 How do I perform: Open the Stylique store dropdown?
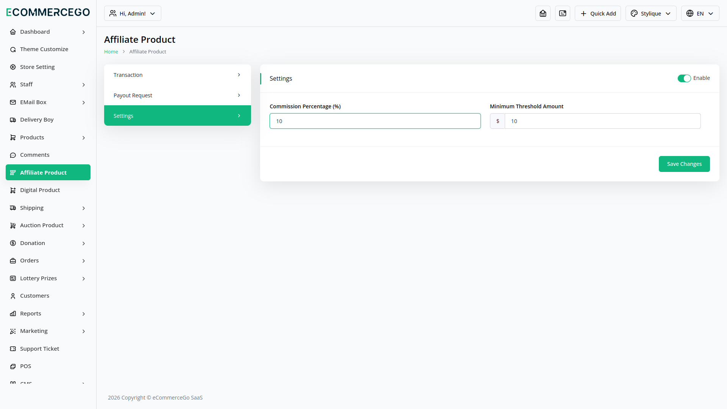[x=651, y=13]
